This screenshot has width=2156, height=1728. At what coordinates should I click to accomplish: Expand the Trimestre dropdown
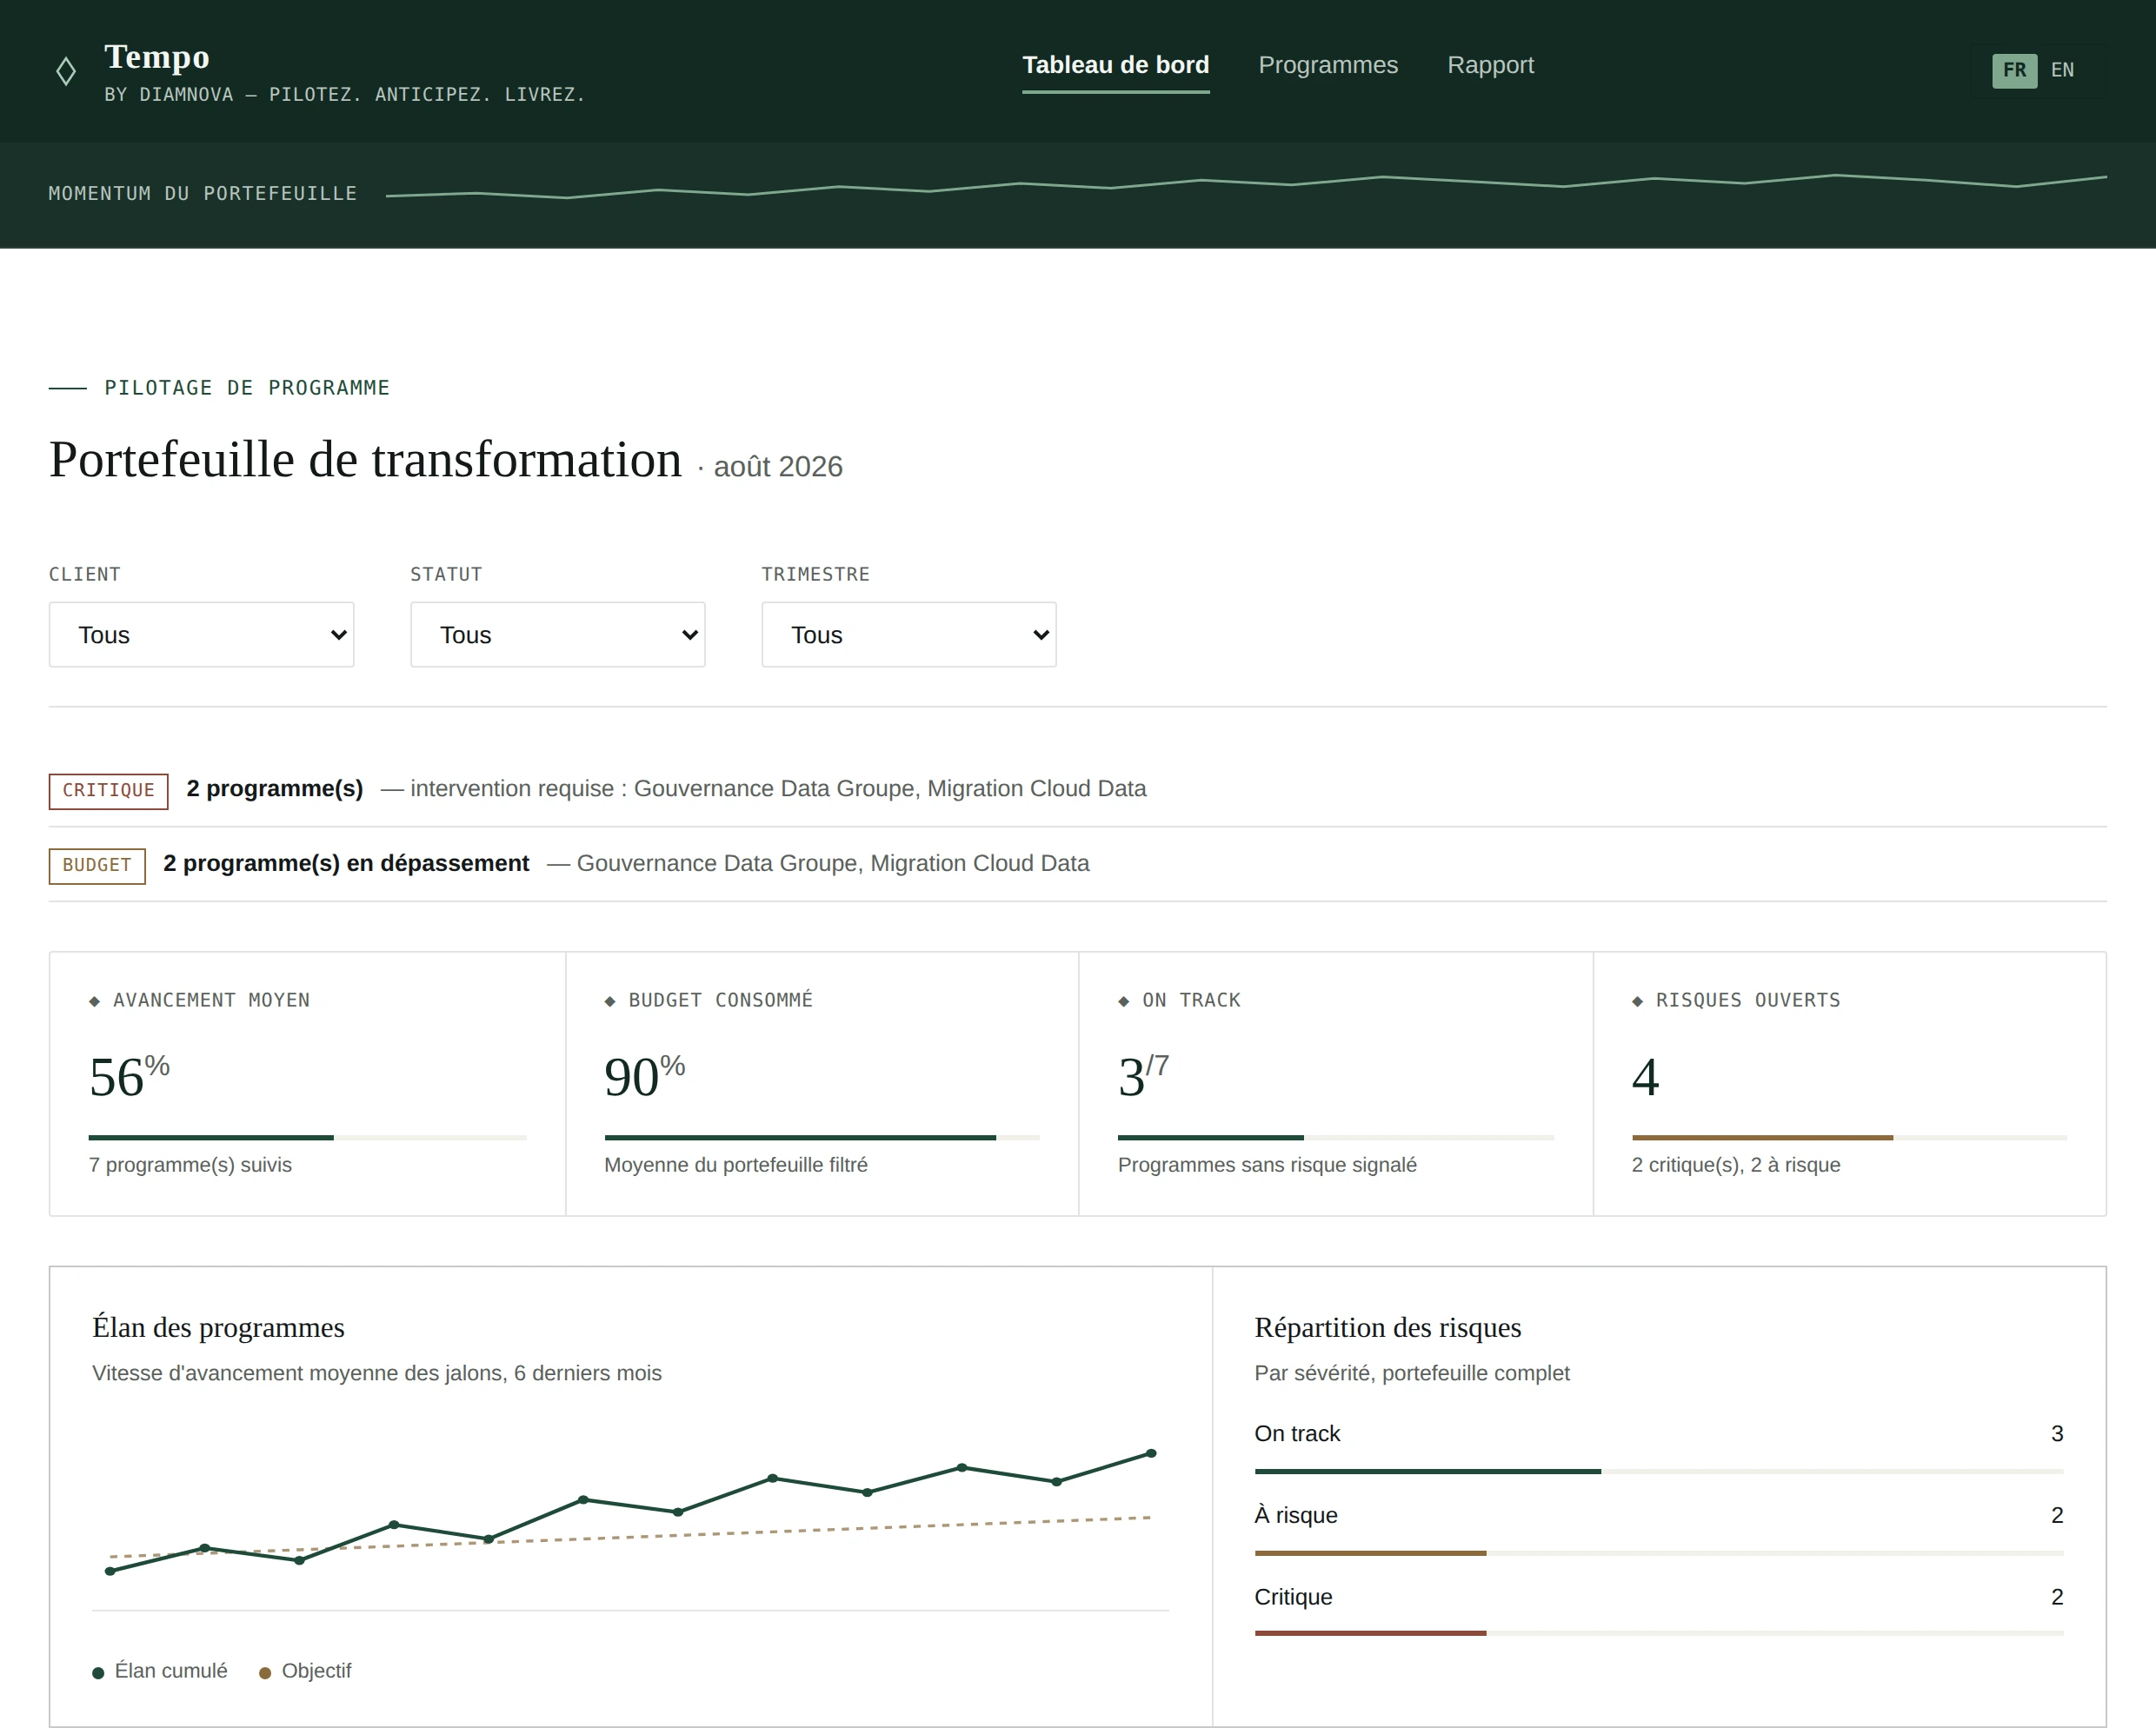tap(908, 634)
